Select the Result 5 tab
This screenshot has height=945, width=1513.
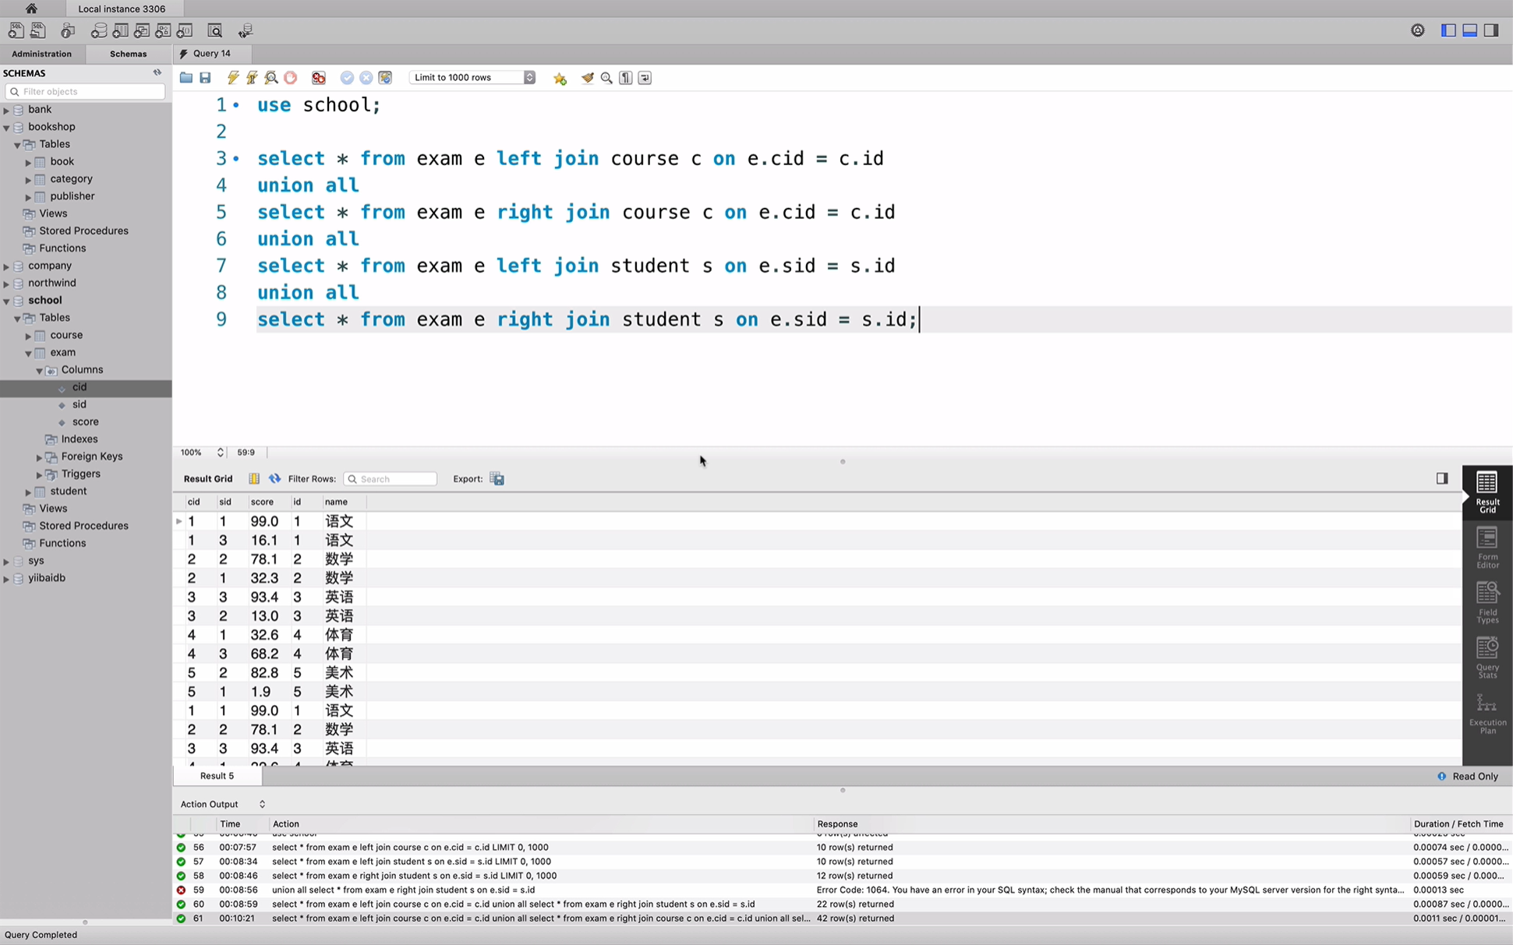pos(217,776)
